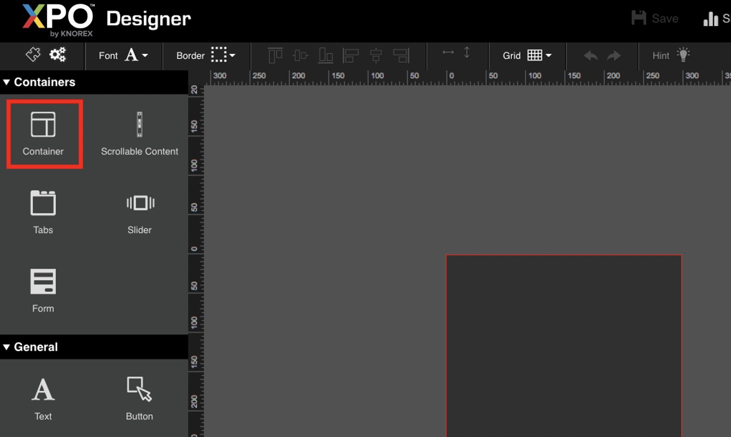Select the Text element tool
Image resolution: width=731 pixels, height=437 pixels.
pyautogui.click(x=43, y=398)
